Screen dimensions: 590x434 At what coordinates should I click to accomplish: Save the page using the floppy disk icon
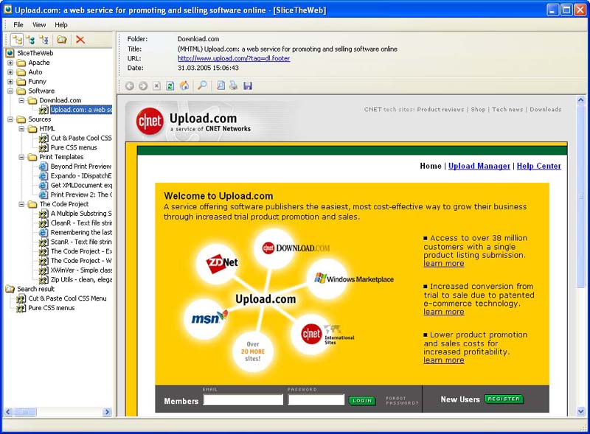point(248,86)
